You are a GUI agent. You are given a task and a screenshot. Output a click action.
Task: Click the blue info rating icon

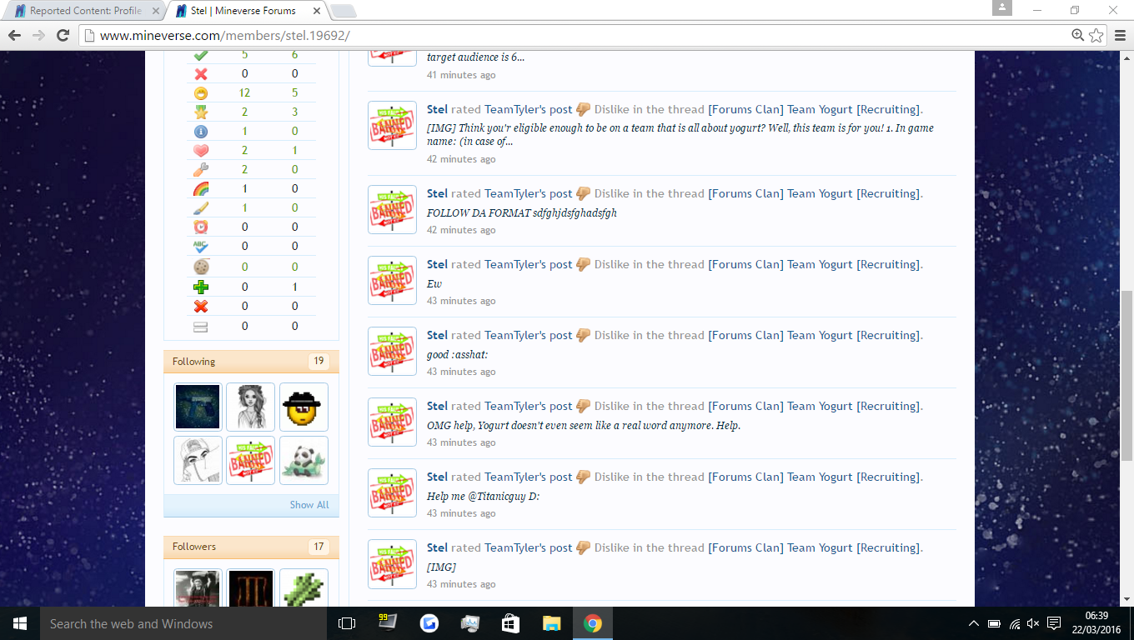[200, 132]
